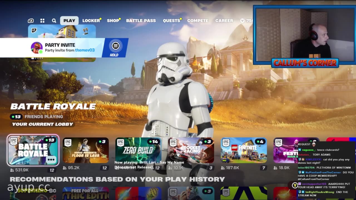Click themev03's avatar on party invite
Screen dimensions: 356x200
(36, 47)
